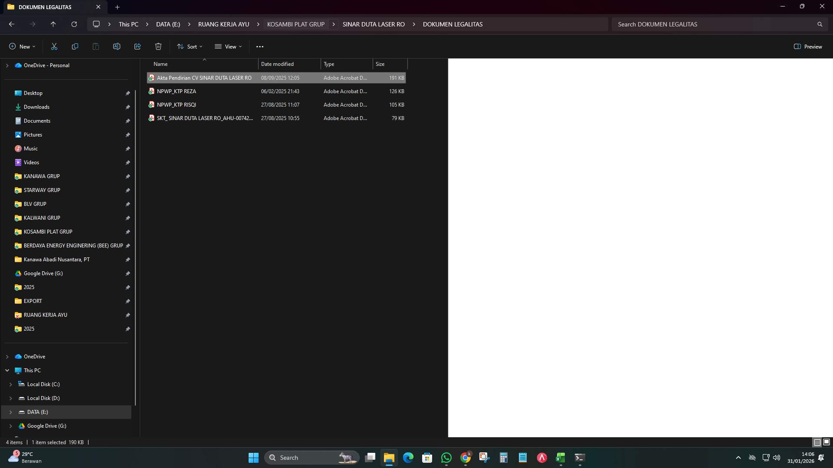Expand Local Disk (C:) in the sidebar tree
The height and width of the screenshot is (468, 833).
click(10, 384)
